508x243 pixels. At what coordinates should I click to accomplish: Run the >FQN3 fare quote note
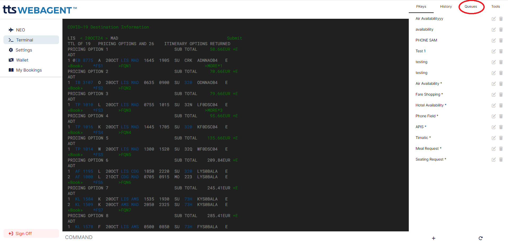pos(125,110)
